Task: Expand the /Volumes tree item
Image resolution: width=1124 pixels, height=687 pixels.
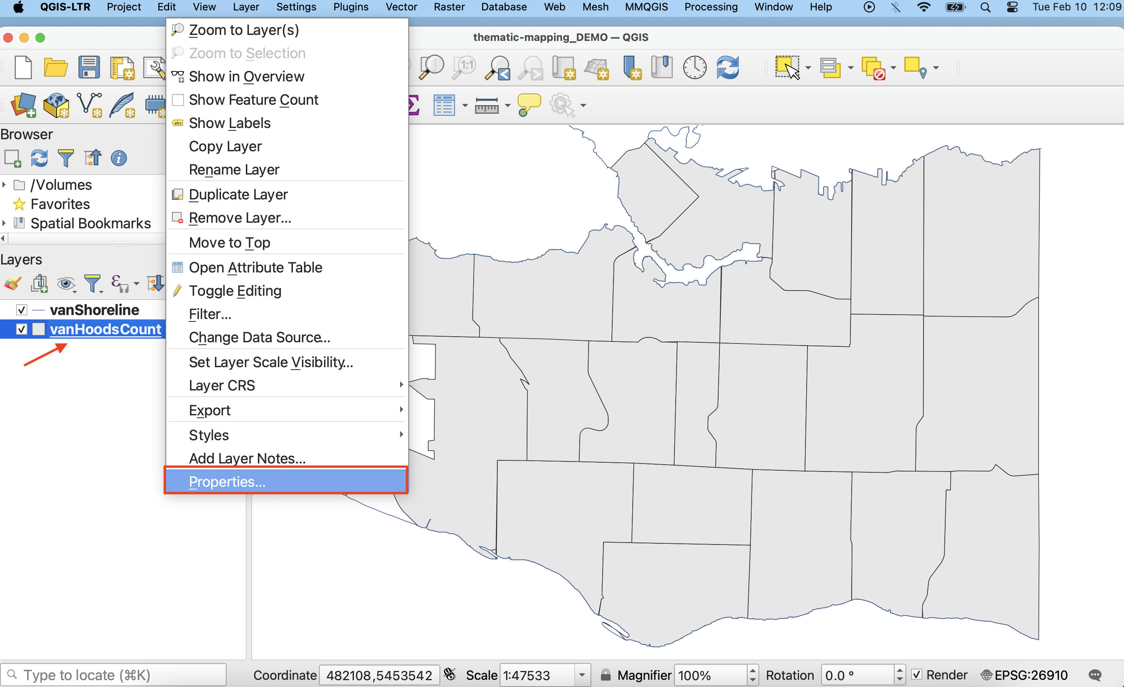Action: click(4, 185)
